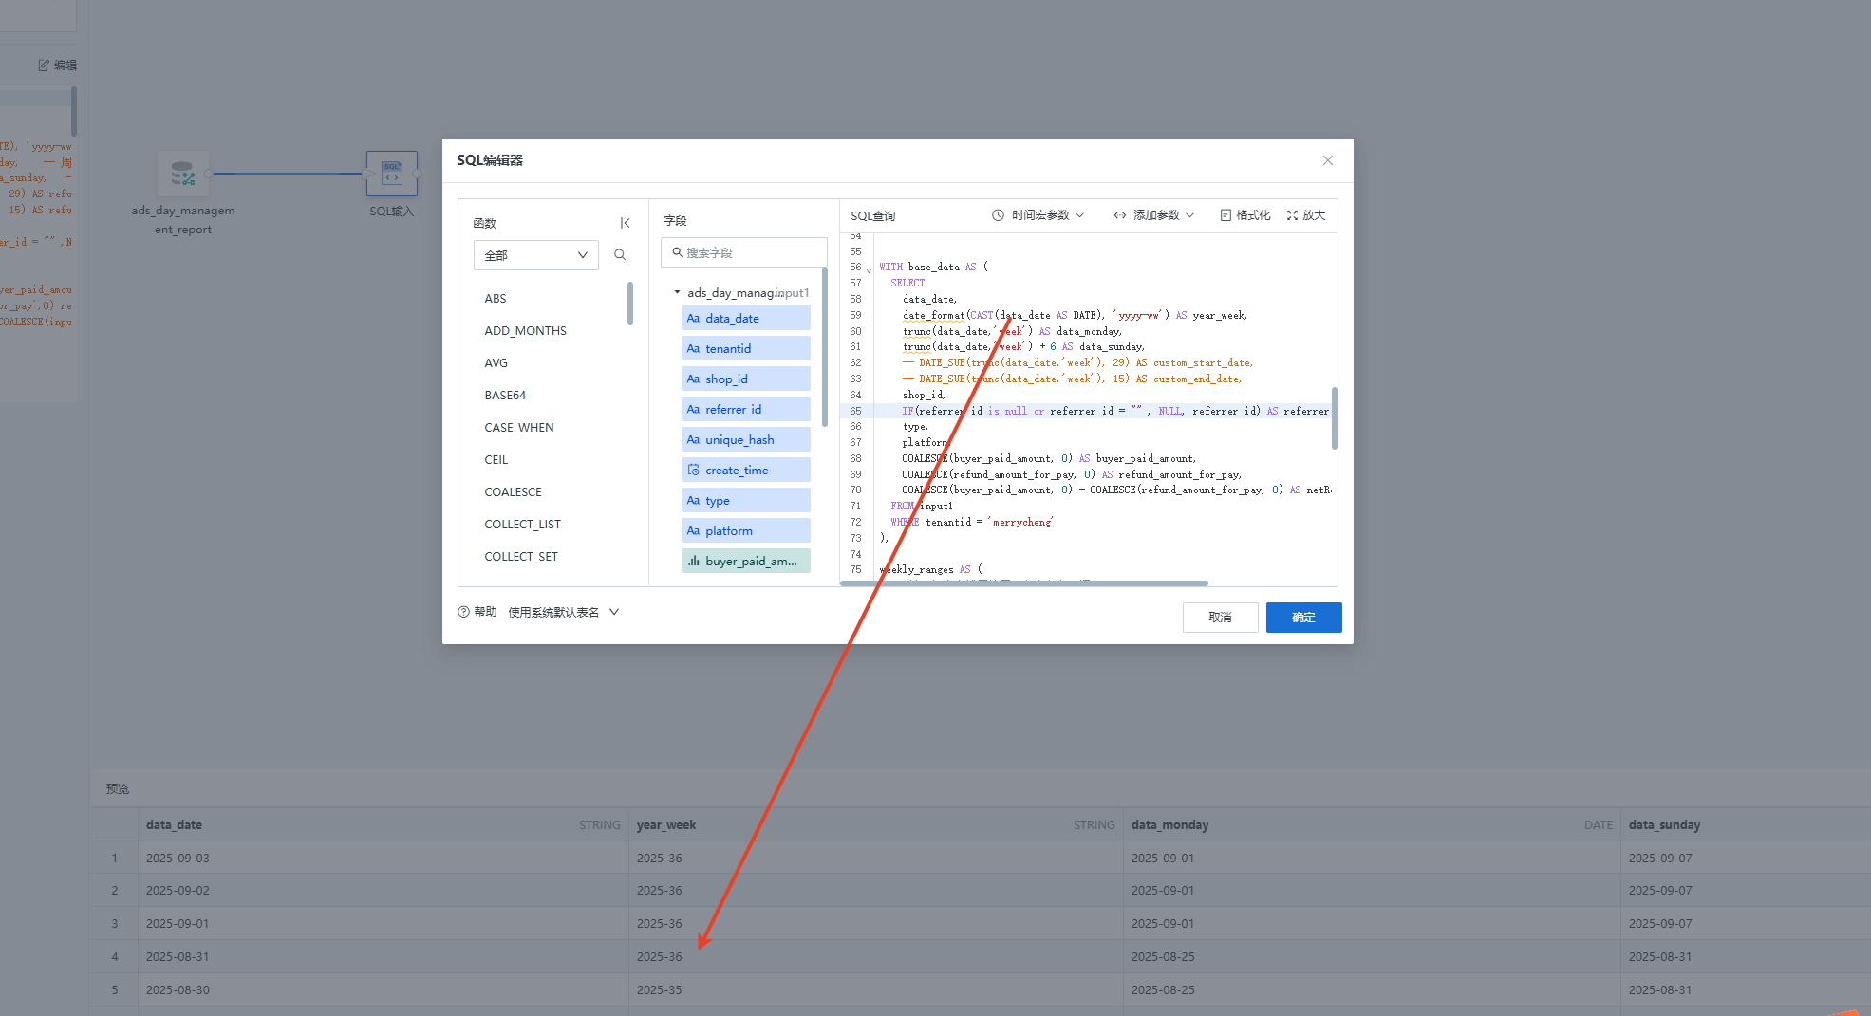The width and height of the screenshot is (1871, 1016).
Task: Click the SQL editor horizontal scrollbar
Action: [1023, 583]
